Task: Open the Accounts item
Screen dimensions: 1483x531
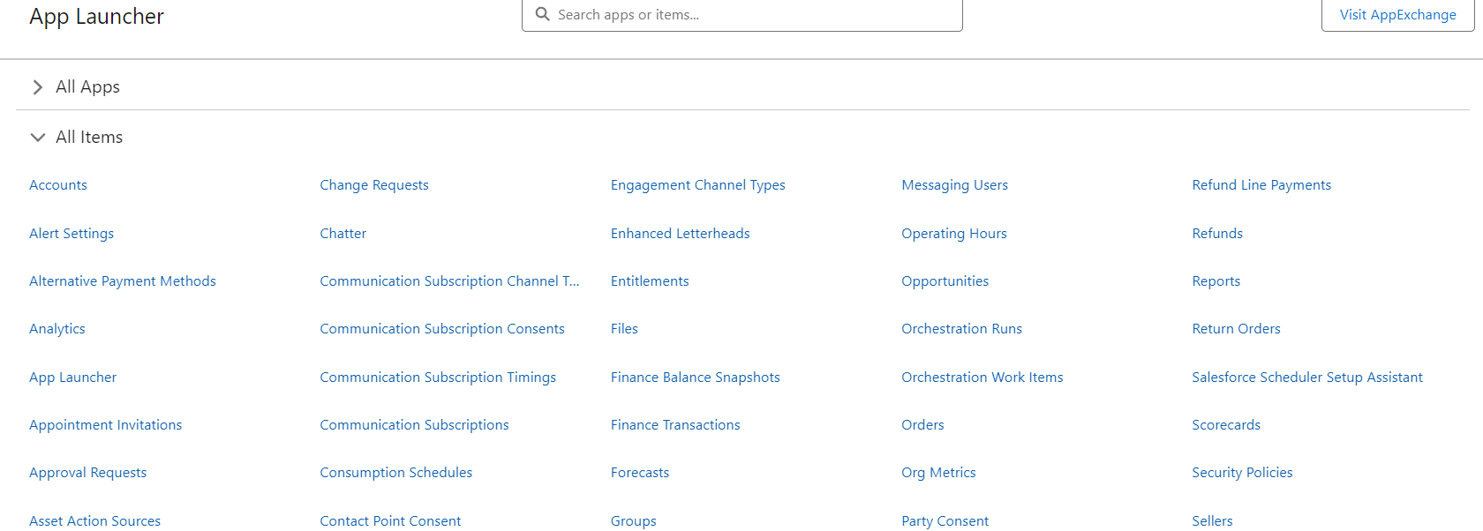Action: tap(58, 185)
